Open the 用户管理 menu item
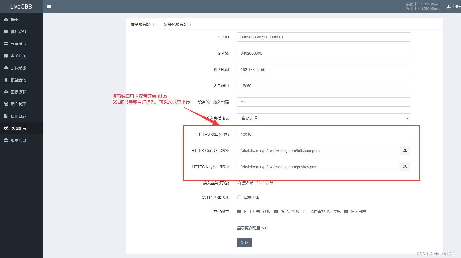This screenshot has height=258, width=461. pyautogui.click(x=21, y=104)
